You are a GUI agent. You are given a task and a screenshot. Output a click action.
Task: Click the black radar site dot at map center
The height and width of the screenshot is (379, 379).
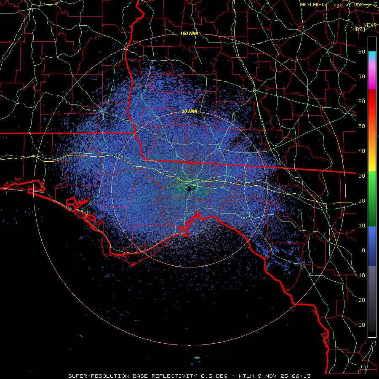coord(189,189)
